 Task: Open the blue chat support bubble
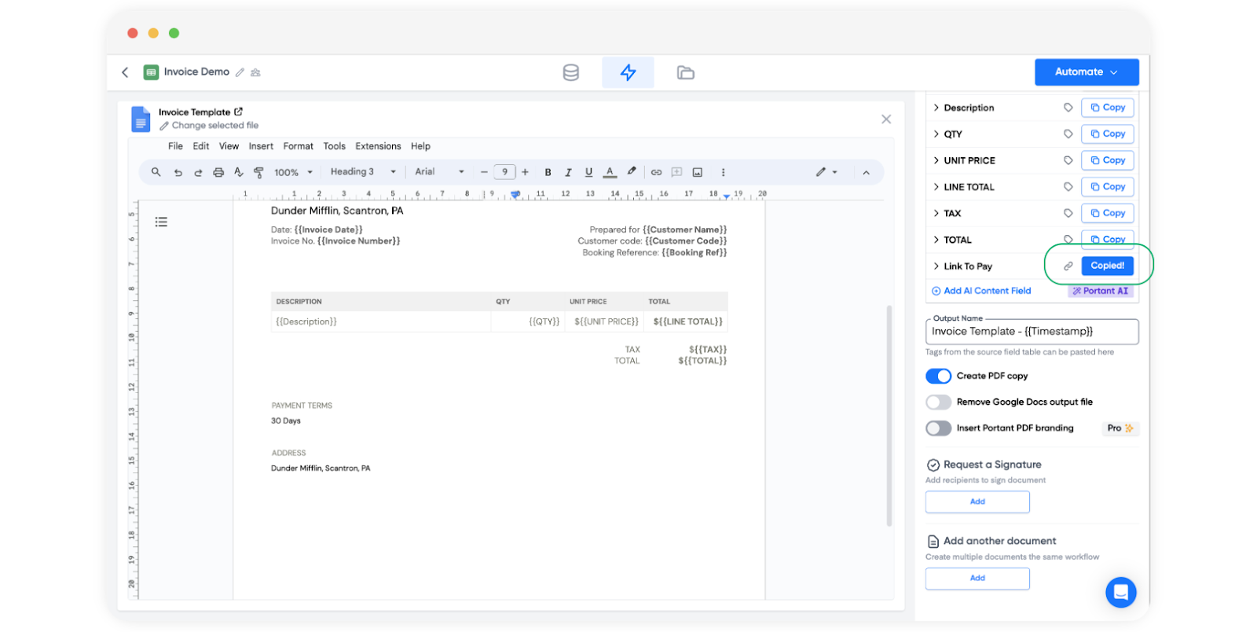point(1120,592)
